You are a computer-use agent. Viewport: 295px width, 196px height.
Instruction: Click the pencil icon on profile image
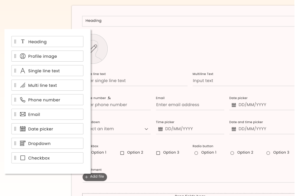click(x=94, y=47)
